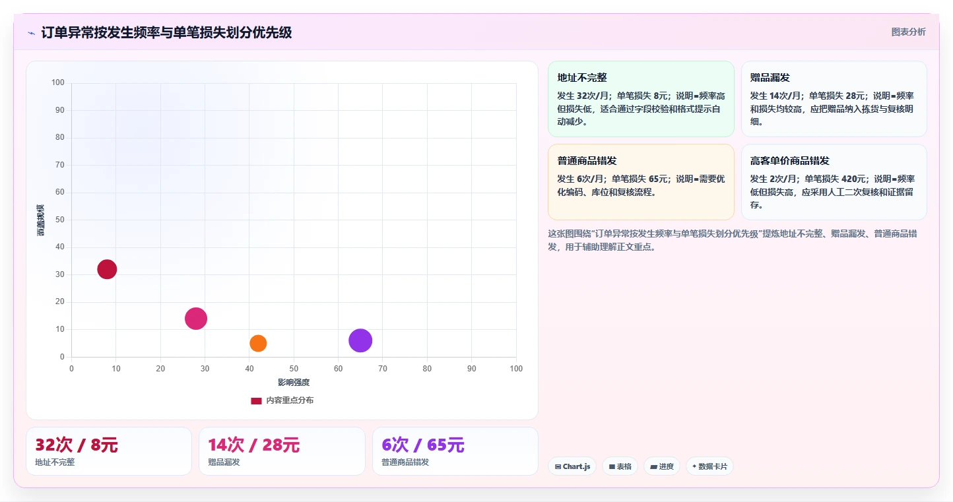
Task: Select the purple bubble at x=65
Action: click(x=360, y=340)
